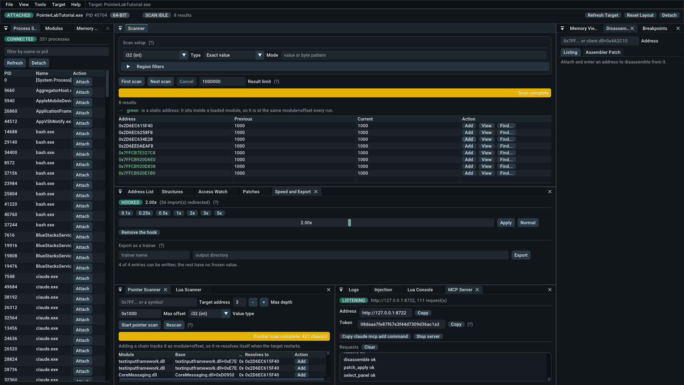Open the Tools menu

click(x=40, y=5)
